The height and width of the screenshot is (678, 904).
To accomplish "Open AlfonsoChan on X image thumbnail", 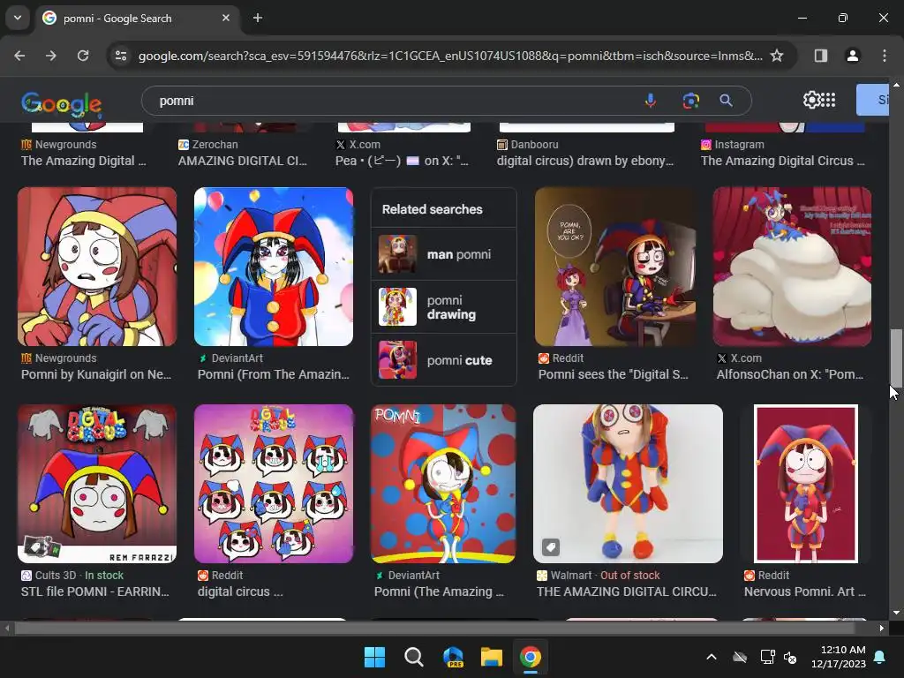I will [x=792, y=267].
